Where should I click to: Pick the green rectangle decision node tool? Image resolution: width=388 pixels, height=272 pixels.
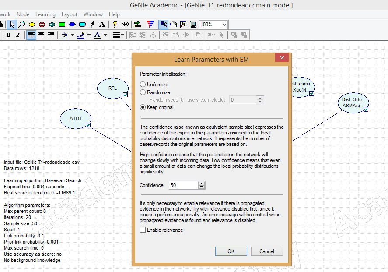click(62, 25)
